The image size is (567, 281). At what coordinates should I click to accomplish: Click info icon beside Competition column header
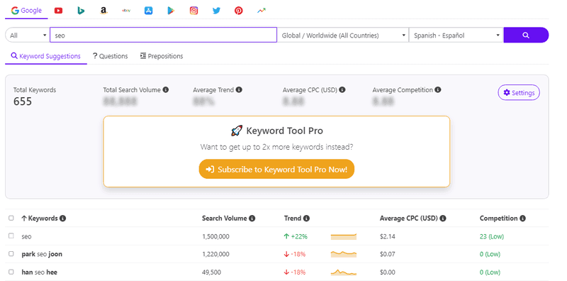point(523,219)
